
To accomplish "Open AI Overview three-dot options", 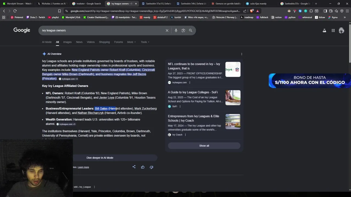I will [x=242, y=54].
